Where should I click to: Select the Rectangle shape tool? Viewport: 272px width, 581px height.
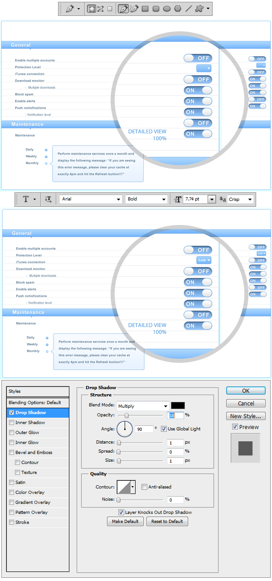click(x=145, y=9)
